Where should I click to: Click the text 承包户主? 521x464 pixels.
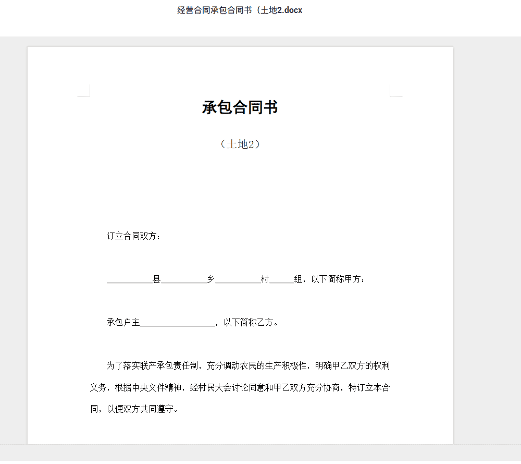click(x=123, y=322)
